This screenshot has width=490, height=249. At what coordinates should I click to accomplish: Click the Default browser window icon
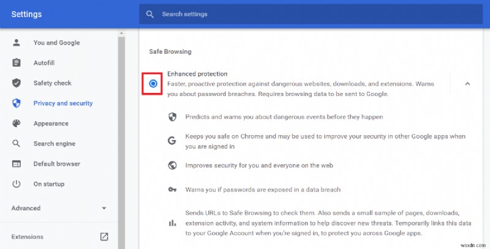coord(17,164)
